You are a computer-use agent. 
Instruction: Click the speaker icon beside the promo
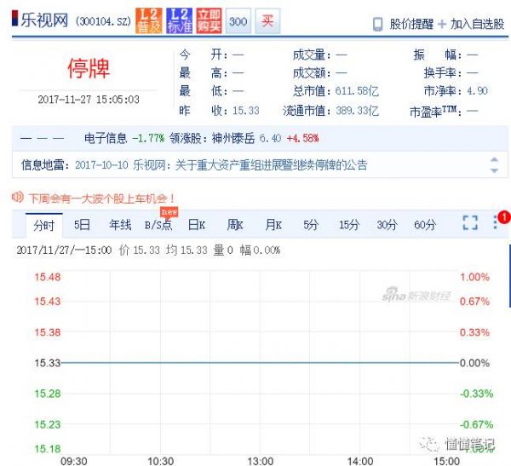pyautogui.click(x=18, y=197)
